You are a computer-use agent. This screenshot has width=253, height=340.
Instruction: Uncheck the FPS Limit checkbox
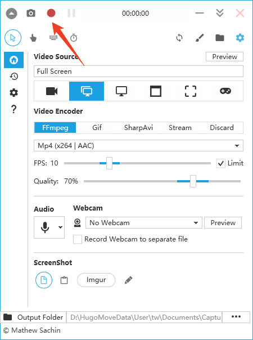click(x=220, y=163)
